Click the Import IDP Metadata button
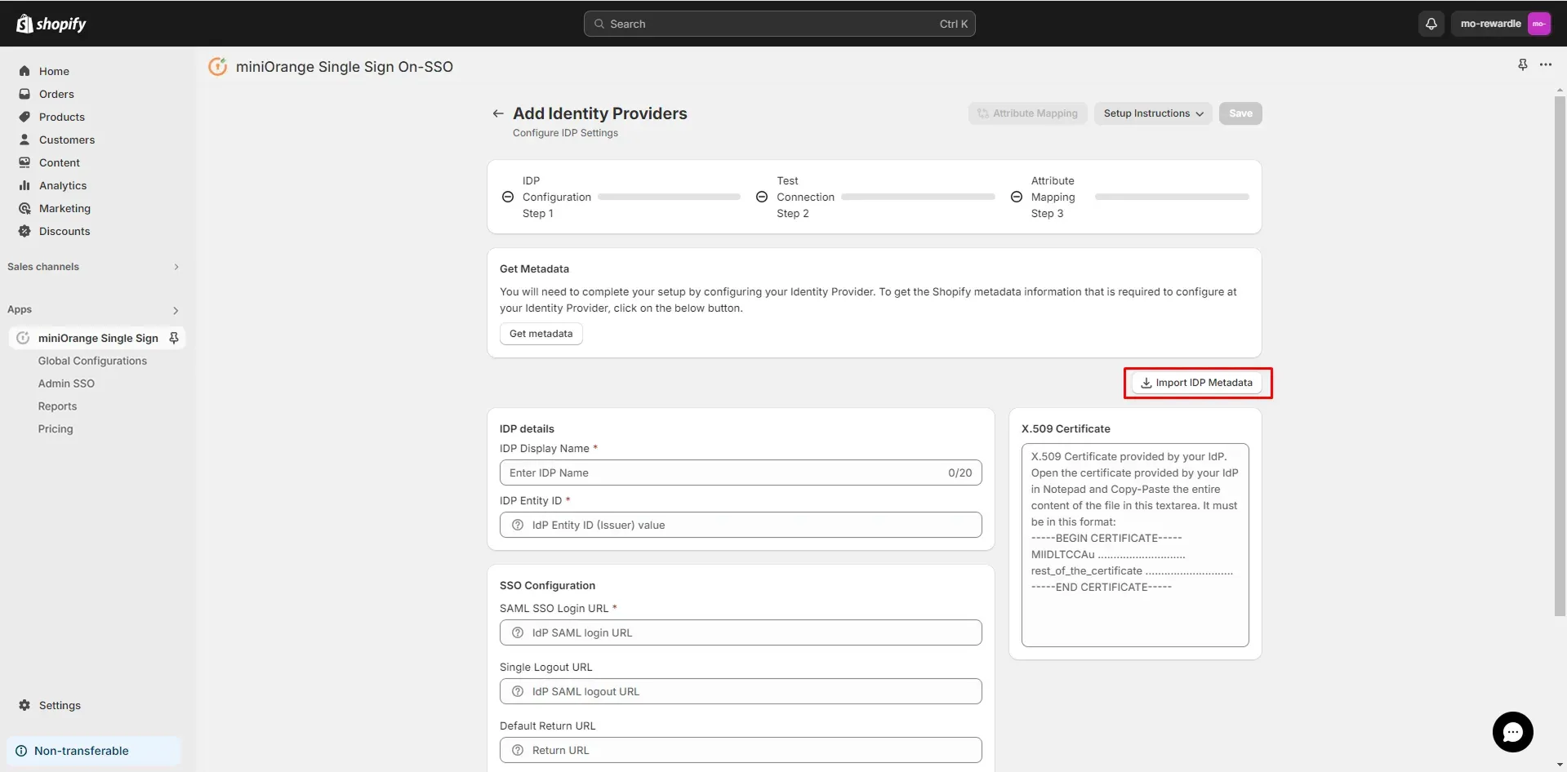 (1197, 383)
